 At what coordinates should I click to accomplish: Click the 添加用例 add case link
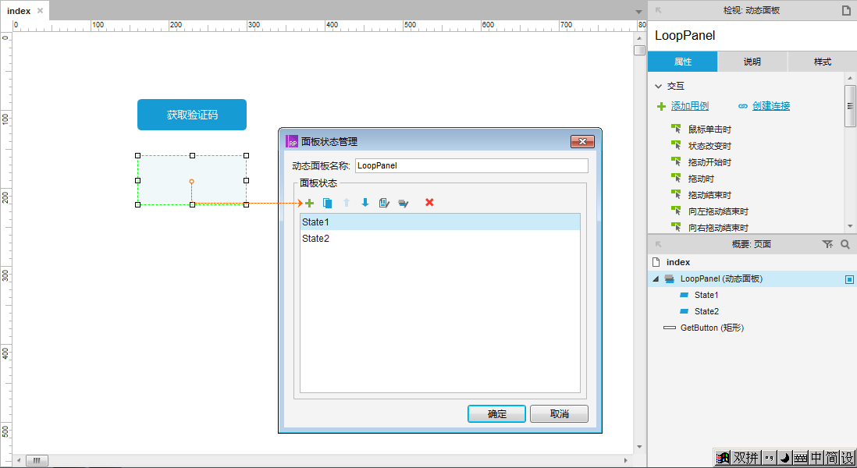coord(689,106)
